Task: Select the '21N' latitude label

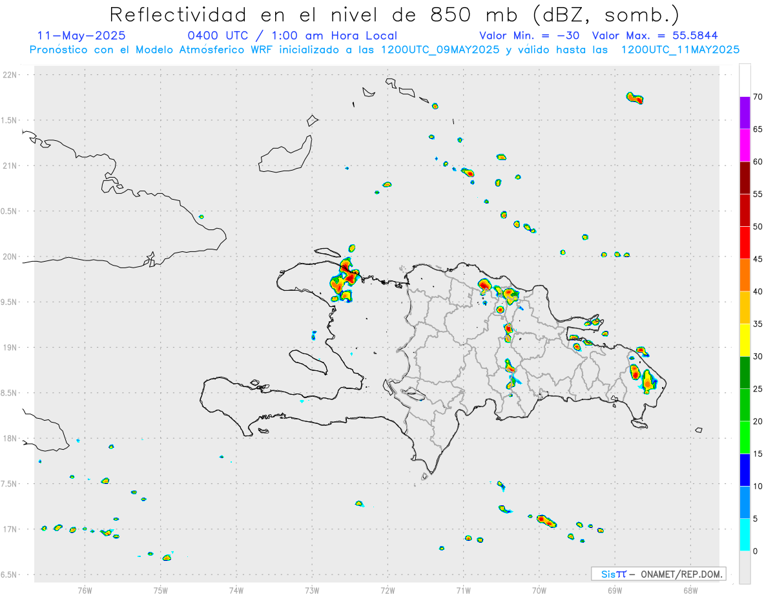Action: point(11,166)
